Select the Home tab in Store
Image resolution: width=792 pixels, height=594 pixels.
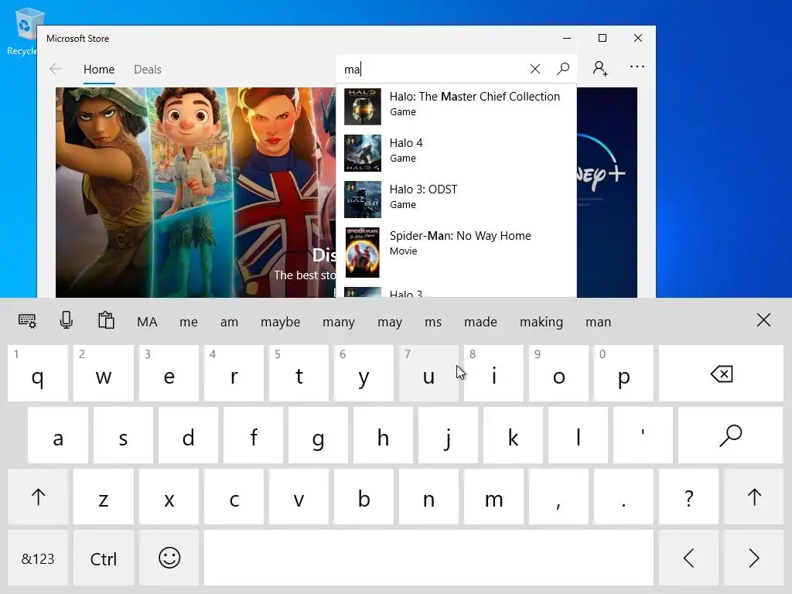coord(99,70)
